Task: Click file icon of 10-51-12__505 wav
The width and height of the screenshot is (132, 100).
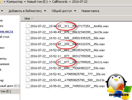Action: click(x=28, y=38)
